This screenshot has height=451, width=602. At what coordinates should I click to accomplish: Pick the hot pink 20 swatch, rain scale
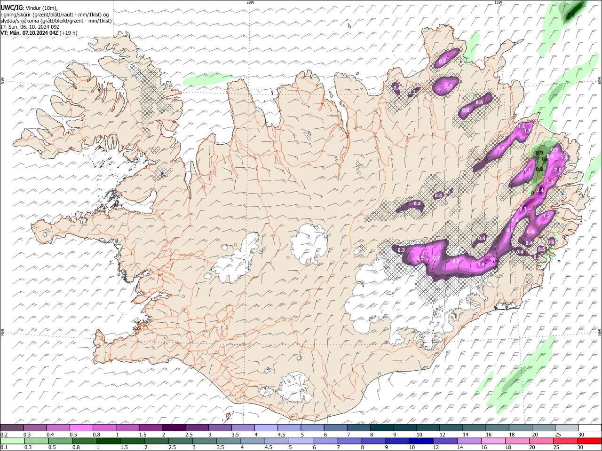[541, 441]
